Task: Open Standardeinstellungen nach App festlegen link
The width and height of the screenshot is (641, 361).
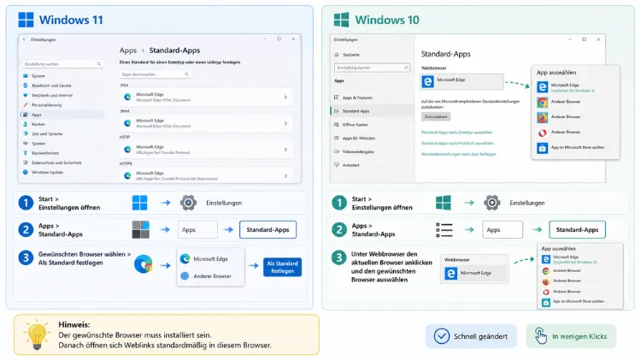Action: (458, 154)
